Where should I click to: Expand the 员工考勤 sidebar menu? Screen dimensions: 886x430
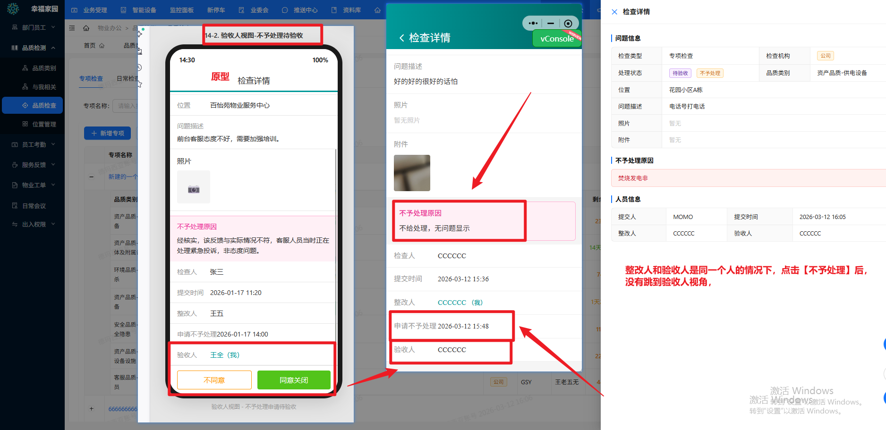click(x=33, y=144)
